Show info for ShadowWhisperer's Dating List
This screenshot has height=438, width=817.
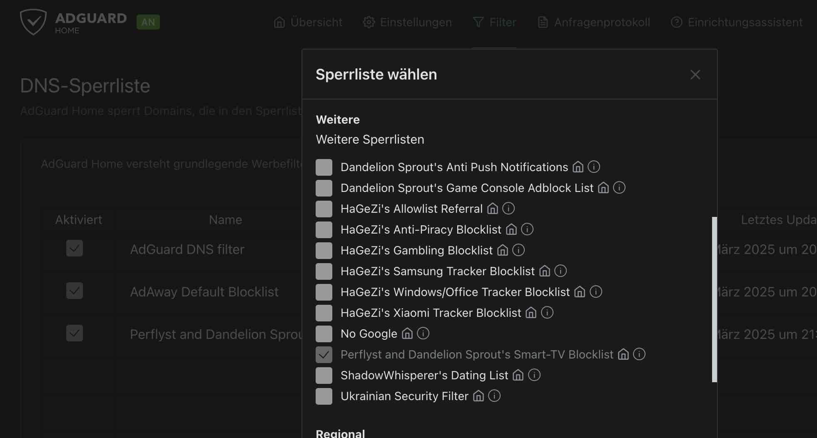point(534,375)
